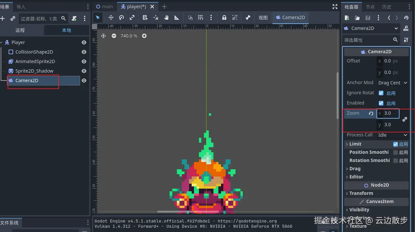Screen dimensions: 415x232
Task: Instantiate child scene with the link icon
Action: point(13,18)
